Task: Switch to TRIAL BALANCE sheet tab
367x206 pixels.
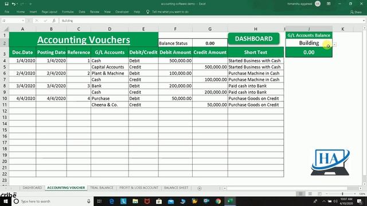Action: point(101,188)
